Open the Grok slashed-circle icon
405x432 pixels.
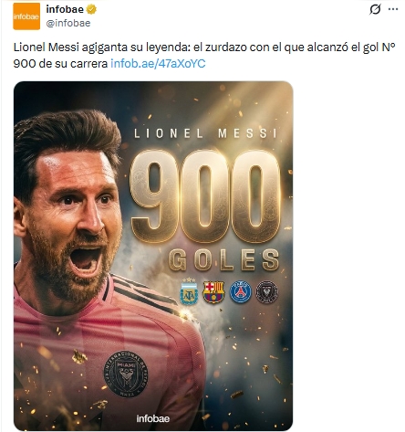click(x=375, y=9)
